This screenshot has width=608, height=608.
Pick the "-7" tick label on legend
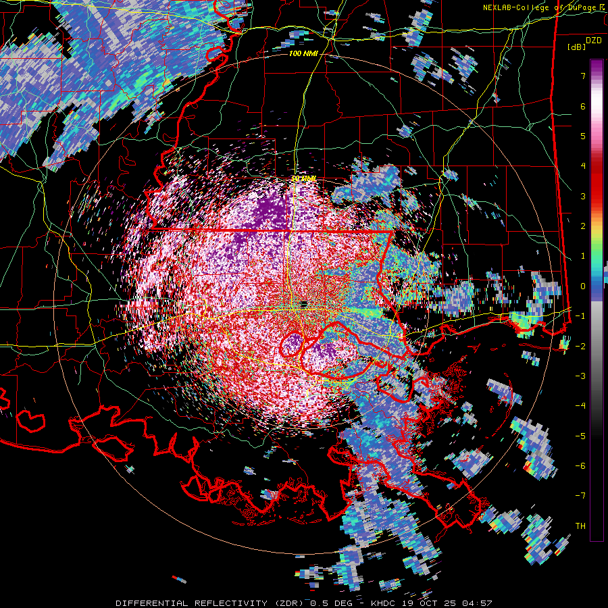click(x=580, y=496)
